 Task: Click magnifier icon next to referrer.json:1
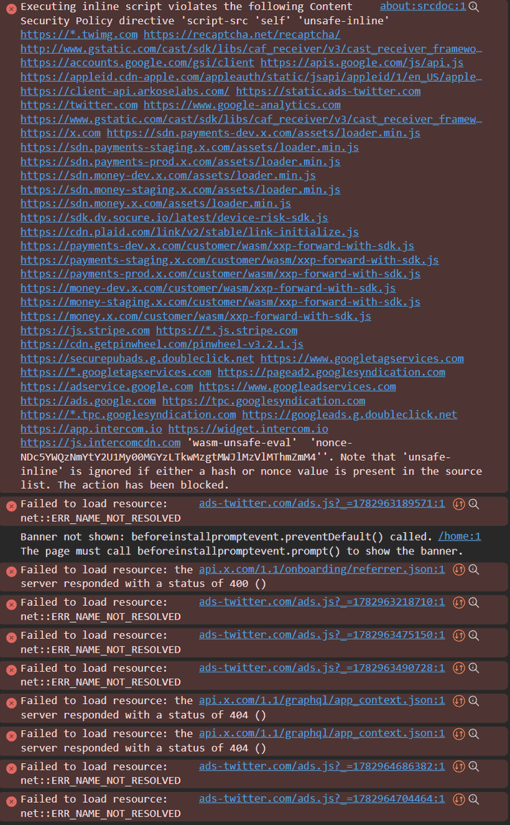click(474, 569)
